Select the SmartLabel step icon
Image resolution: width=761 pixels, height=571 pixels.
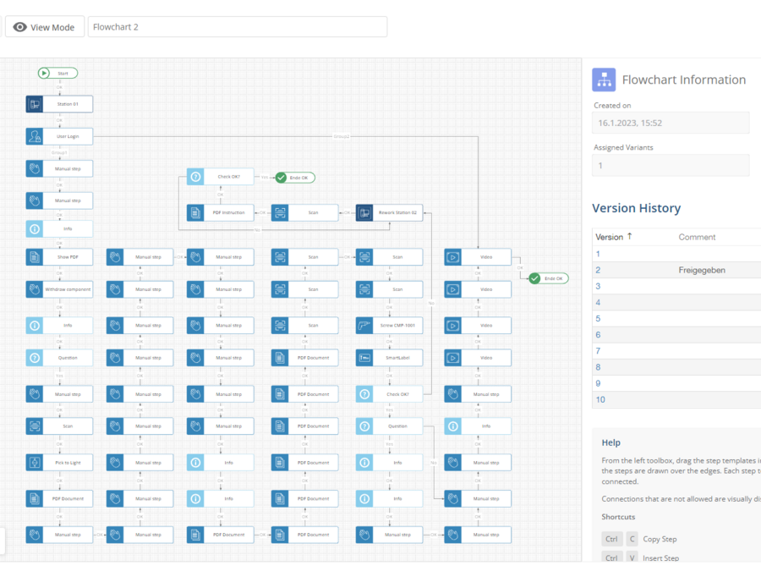364,358
